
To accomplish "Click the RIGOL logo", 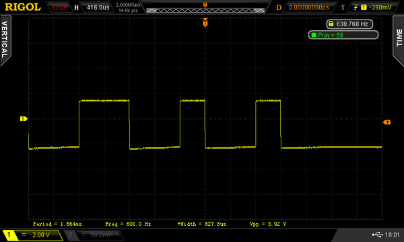I will (23, 7).
